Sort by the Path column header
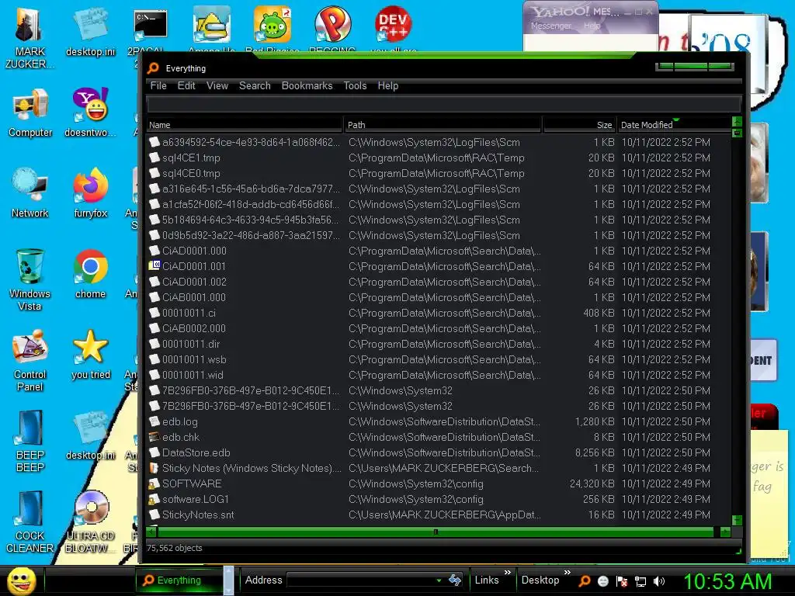795x596 pixels. coord(443,125)
